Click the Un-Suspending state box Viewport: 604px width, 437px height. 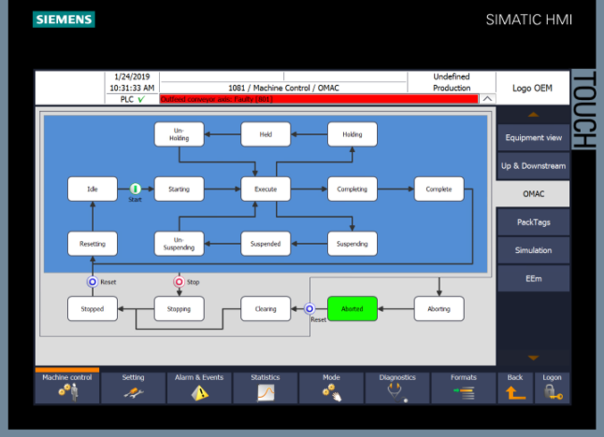point(179,244)
